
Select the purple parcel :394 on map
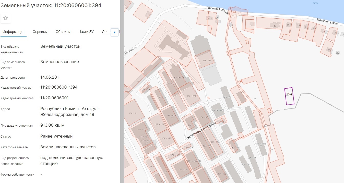(x=289, y=96)
